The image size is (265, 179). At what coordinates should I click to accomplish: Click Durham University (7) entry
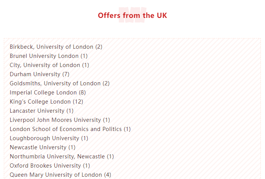[39, 74]
